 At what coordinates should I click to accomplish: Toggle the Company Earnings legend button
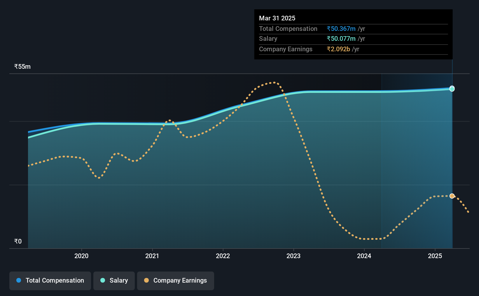pos(176,281)
